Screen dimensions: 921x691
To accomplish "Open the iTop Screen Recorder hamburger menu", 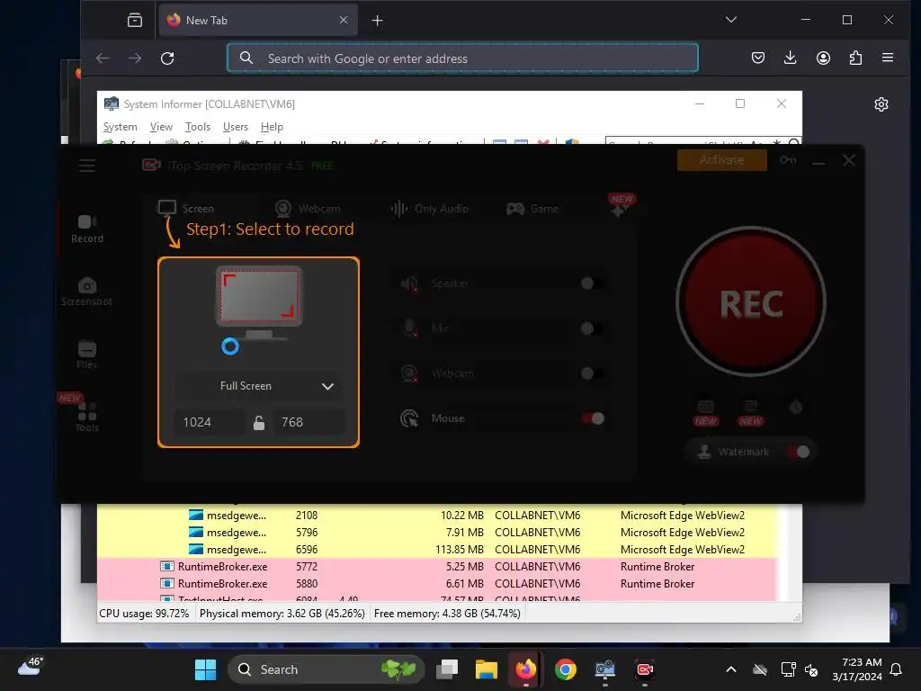I will (87, 166).
